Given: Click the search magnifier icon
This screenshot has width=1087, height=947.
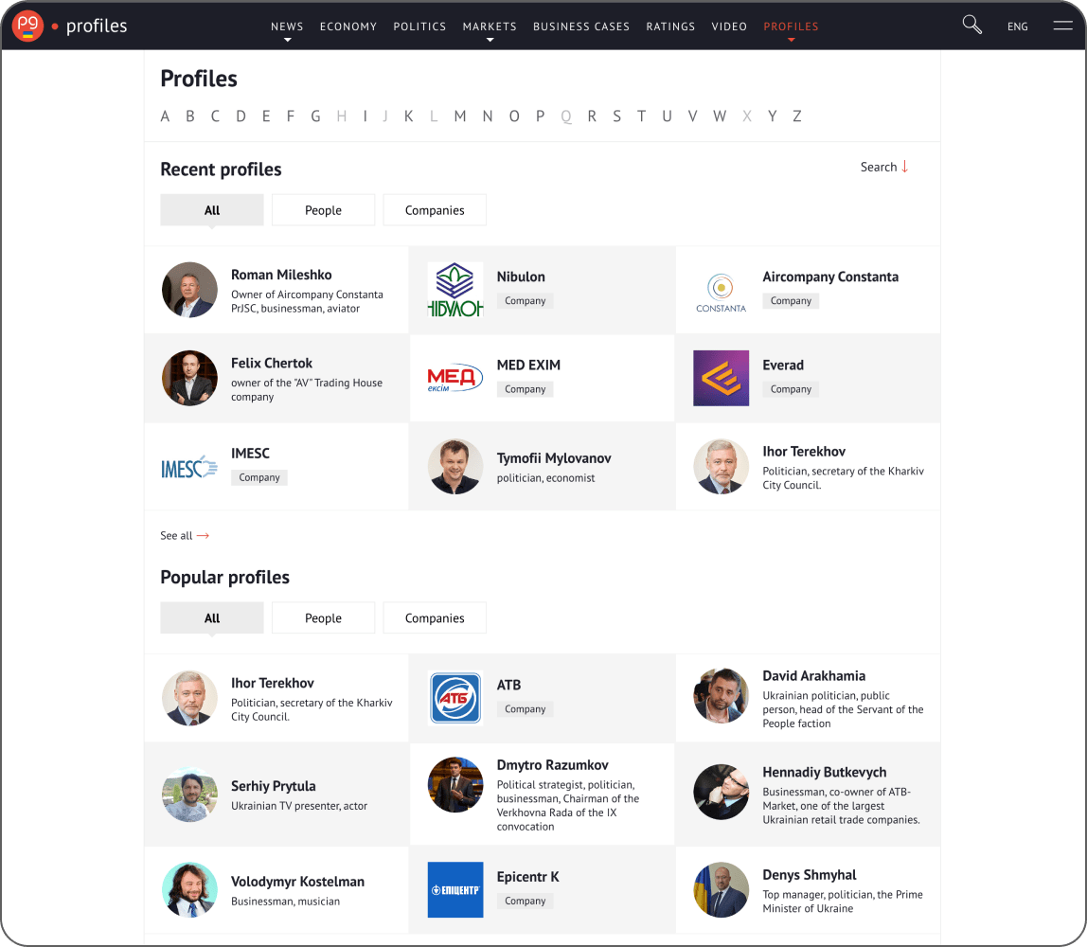Looking at the screenshot, I should tap(971, 26).
